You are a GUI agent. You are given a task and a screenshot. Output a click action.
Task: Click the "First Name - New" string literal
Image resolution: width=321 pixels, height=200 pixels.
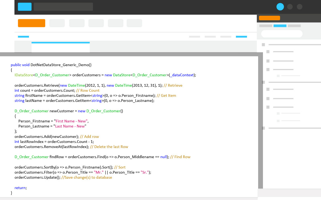coord(71,121)
